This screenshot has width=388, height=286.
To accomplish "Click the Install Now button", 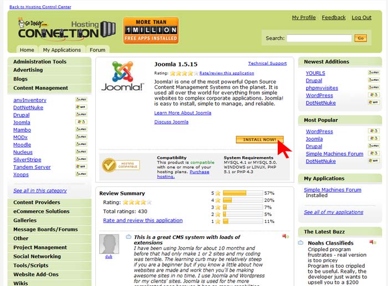I will 259,139.
